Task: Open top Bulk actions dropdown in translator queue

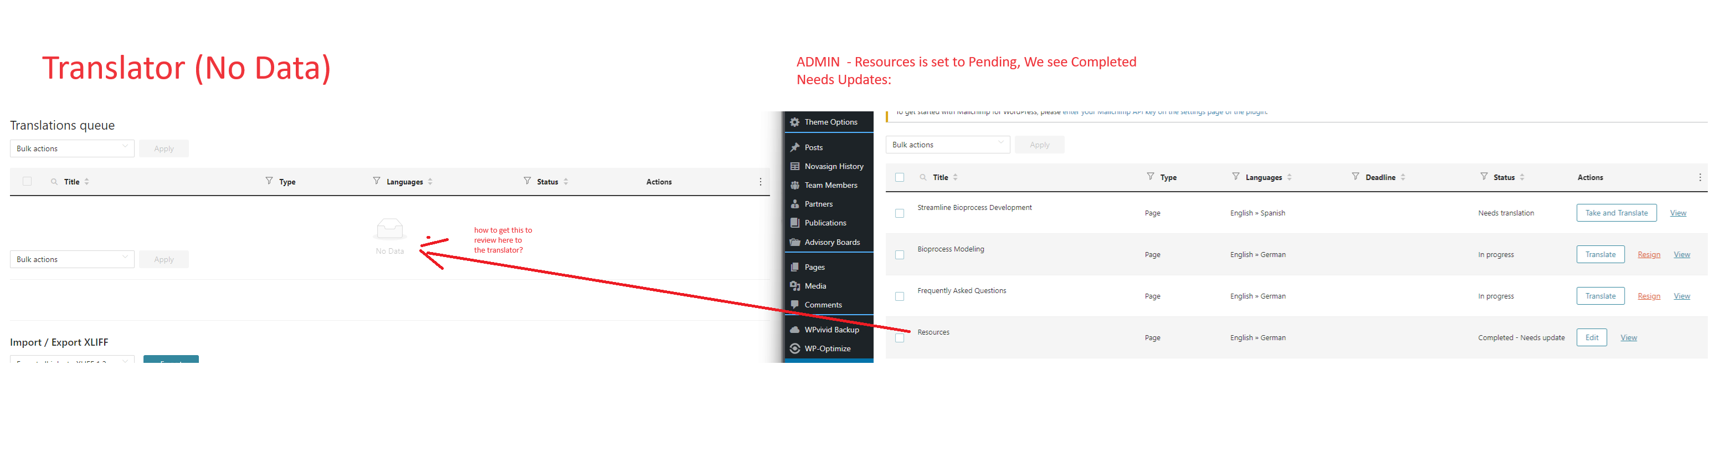Action: pos(73,148)
